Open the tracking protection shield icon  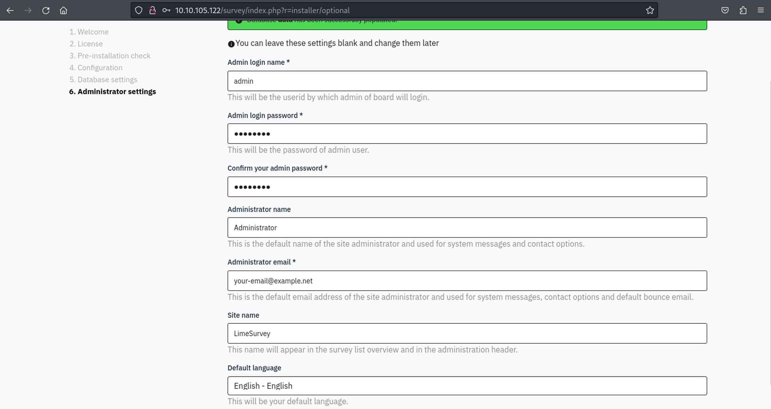coord(139,10)
